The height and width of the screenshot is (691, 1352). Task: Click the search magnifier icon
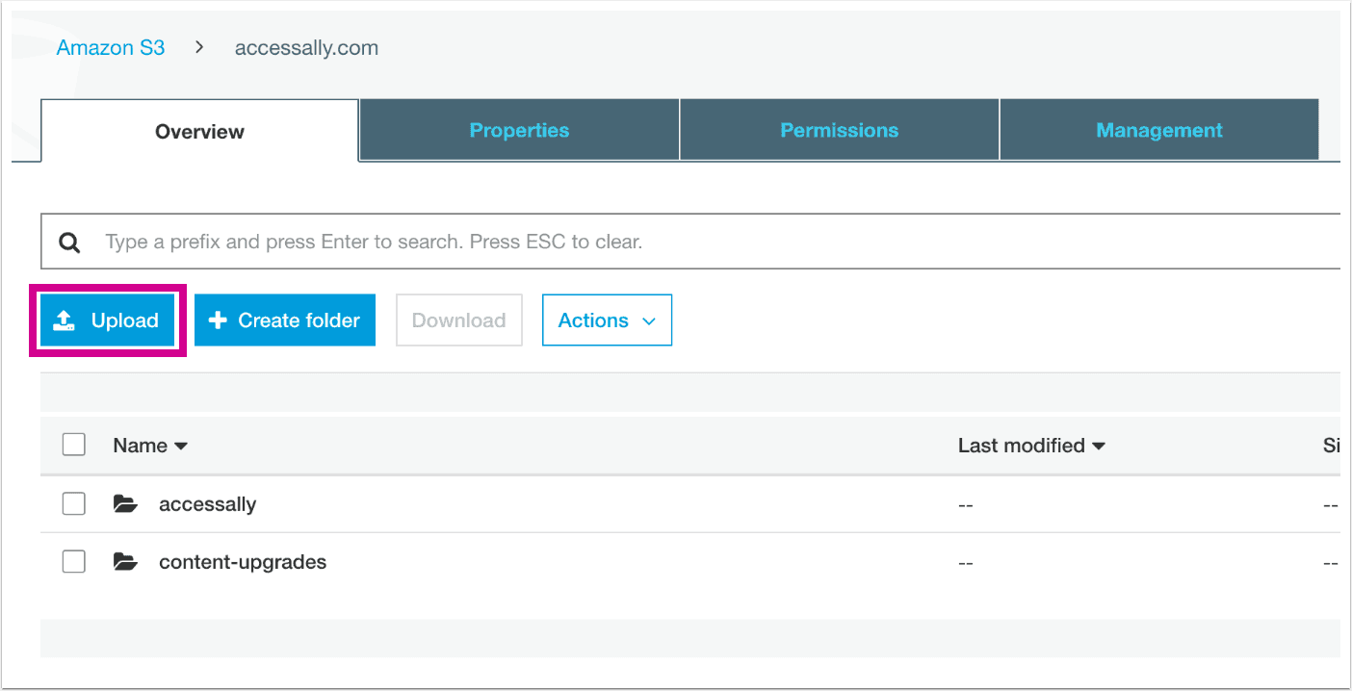[x=69, y=243]
